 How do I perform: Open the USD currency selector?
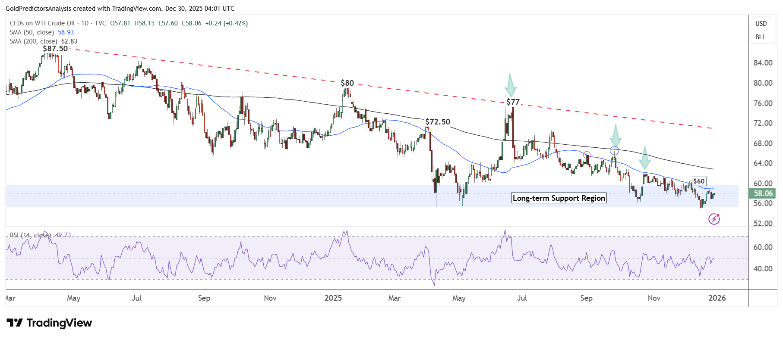[x=761, y=24]
